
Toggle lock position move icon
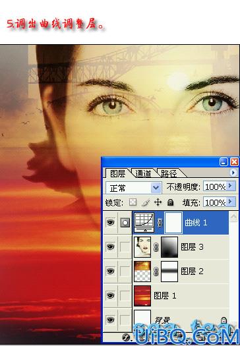(158, 202)
